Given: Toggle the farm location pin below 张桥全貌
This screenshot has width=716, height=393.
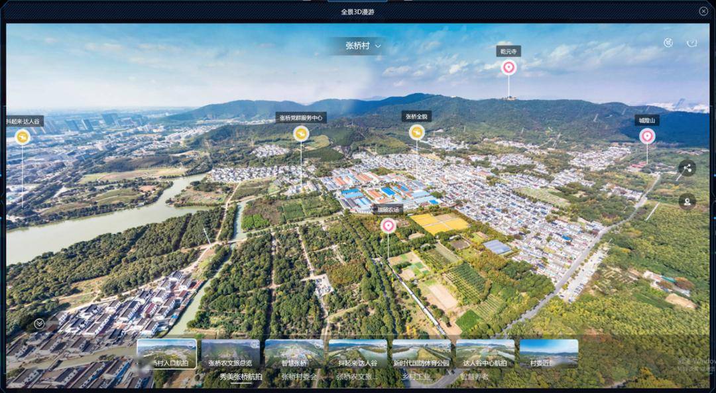Looking at the screenshot, I should coord(388,225).
